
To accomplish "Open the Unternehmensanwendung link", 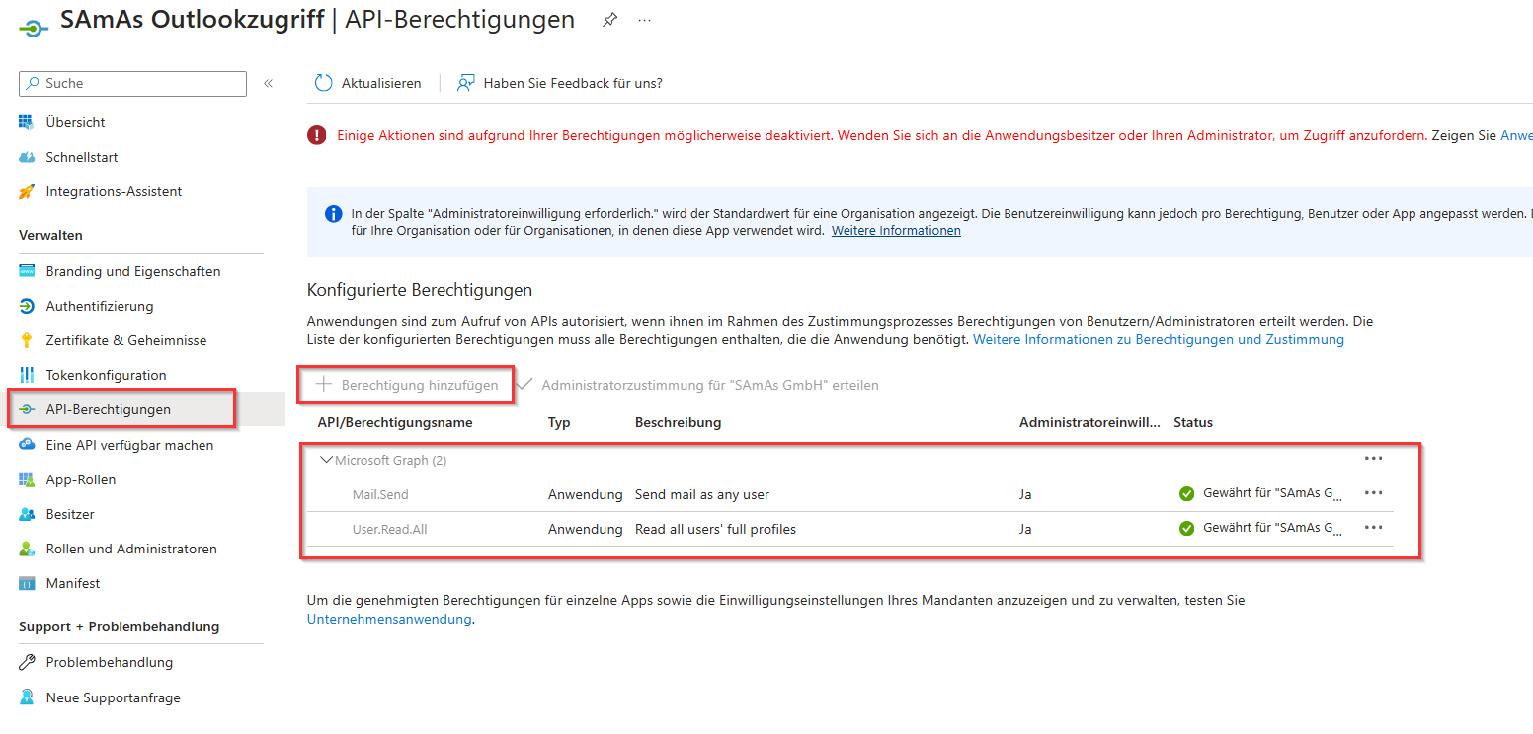I will click(389, 619).
